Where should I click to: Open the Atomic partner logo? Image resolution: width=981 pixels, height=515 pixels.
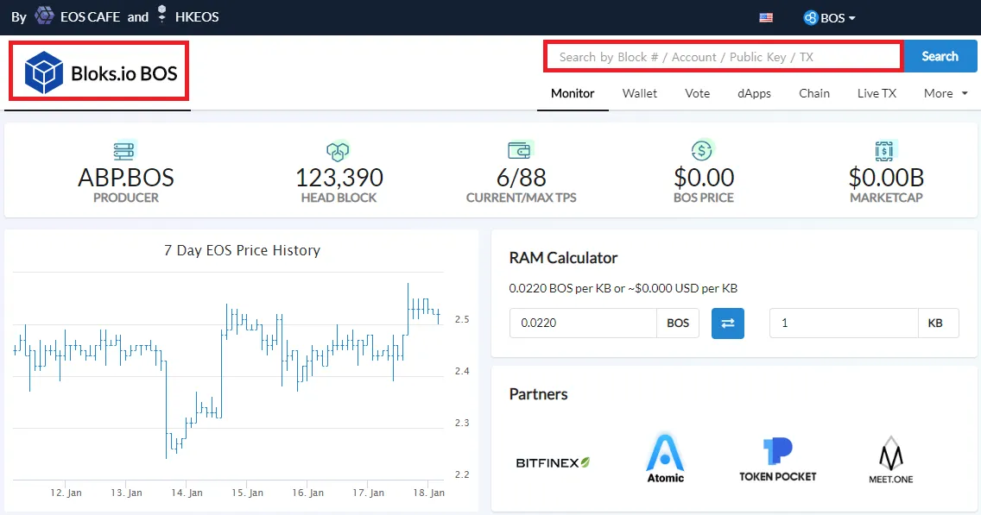(x=665, y=458)
